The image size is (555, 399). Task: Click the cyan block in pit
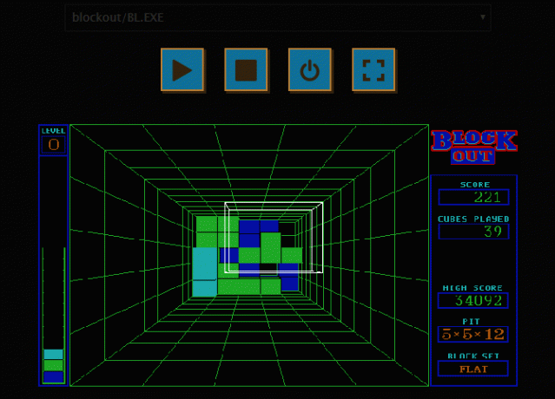pos(205,271)
